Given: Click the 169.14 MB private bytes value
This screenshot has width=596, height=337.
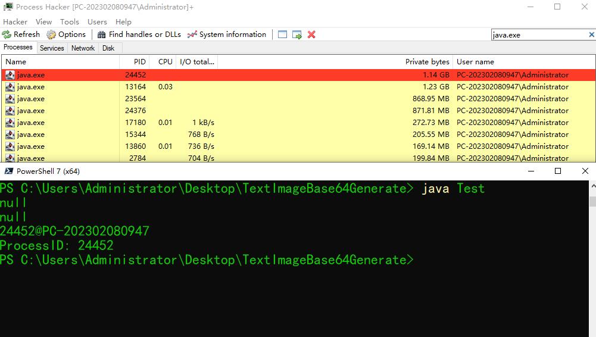Looking at the screenshot, I should [431, 146].
